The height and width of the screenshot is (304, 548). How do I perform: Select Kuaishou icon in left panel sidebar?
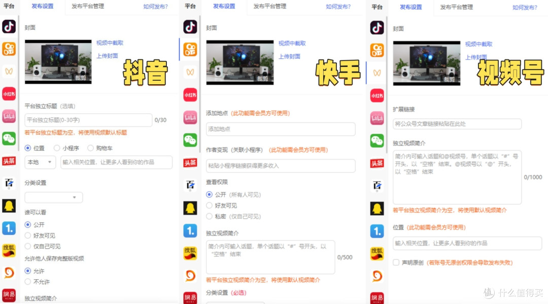coord(9,49)
